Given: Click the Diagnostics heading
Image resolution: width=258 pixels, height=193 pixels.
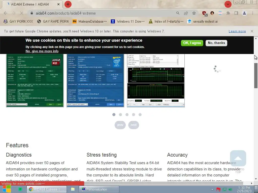Looking at the screenshot, I should 19,155.
